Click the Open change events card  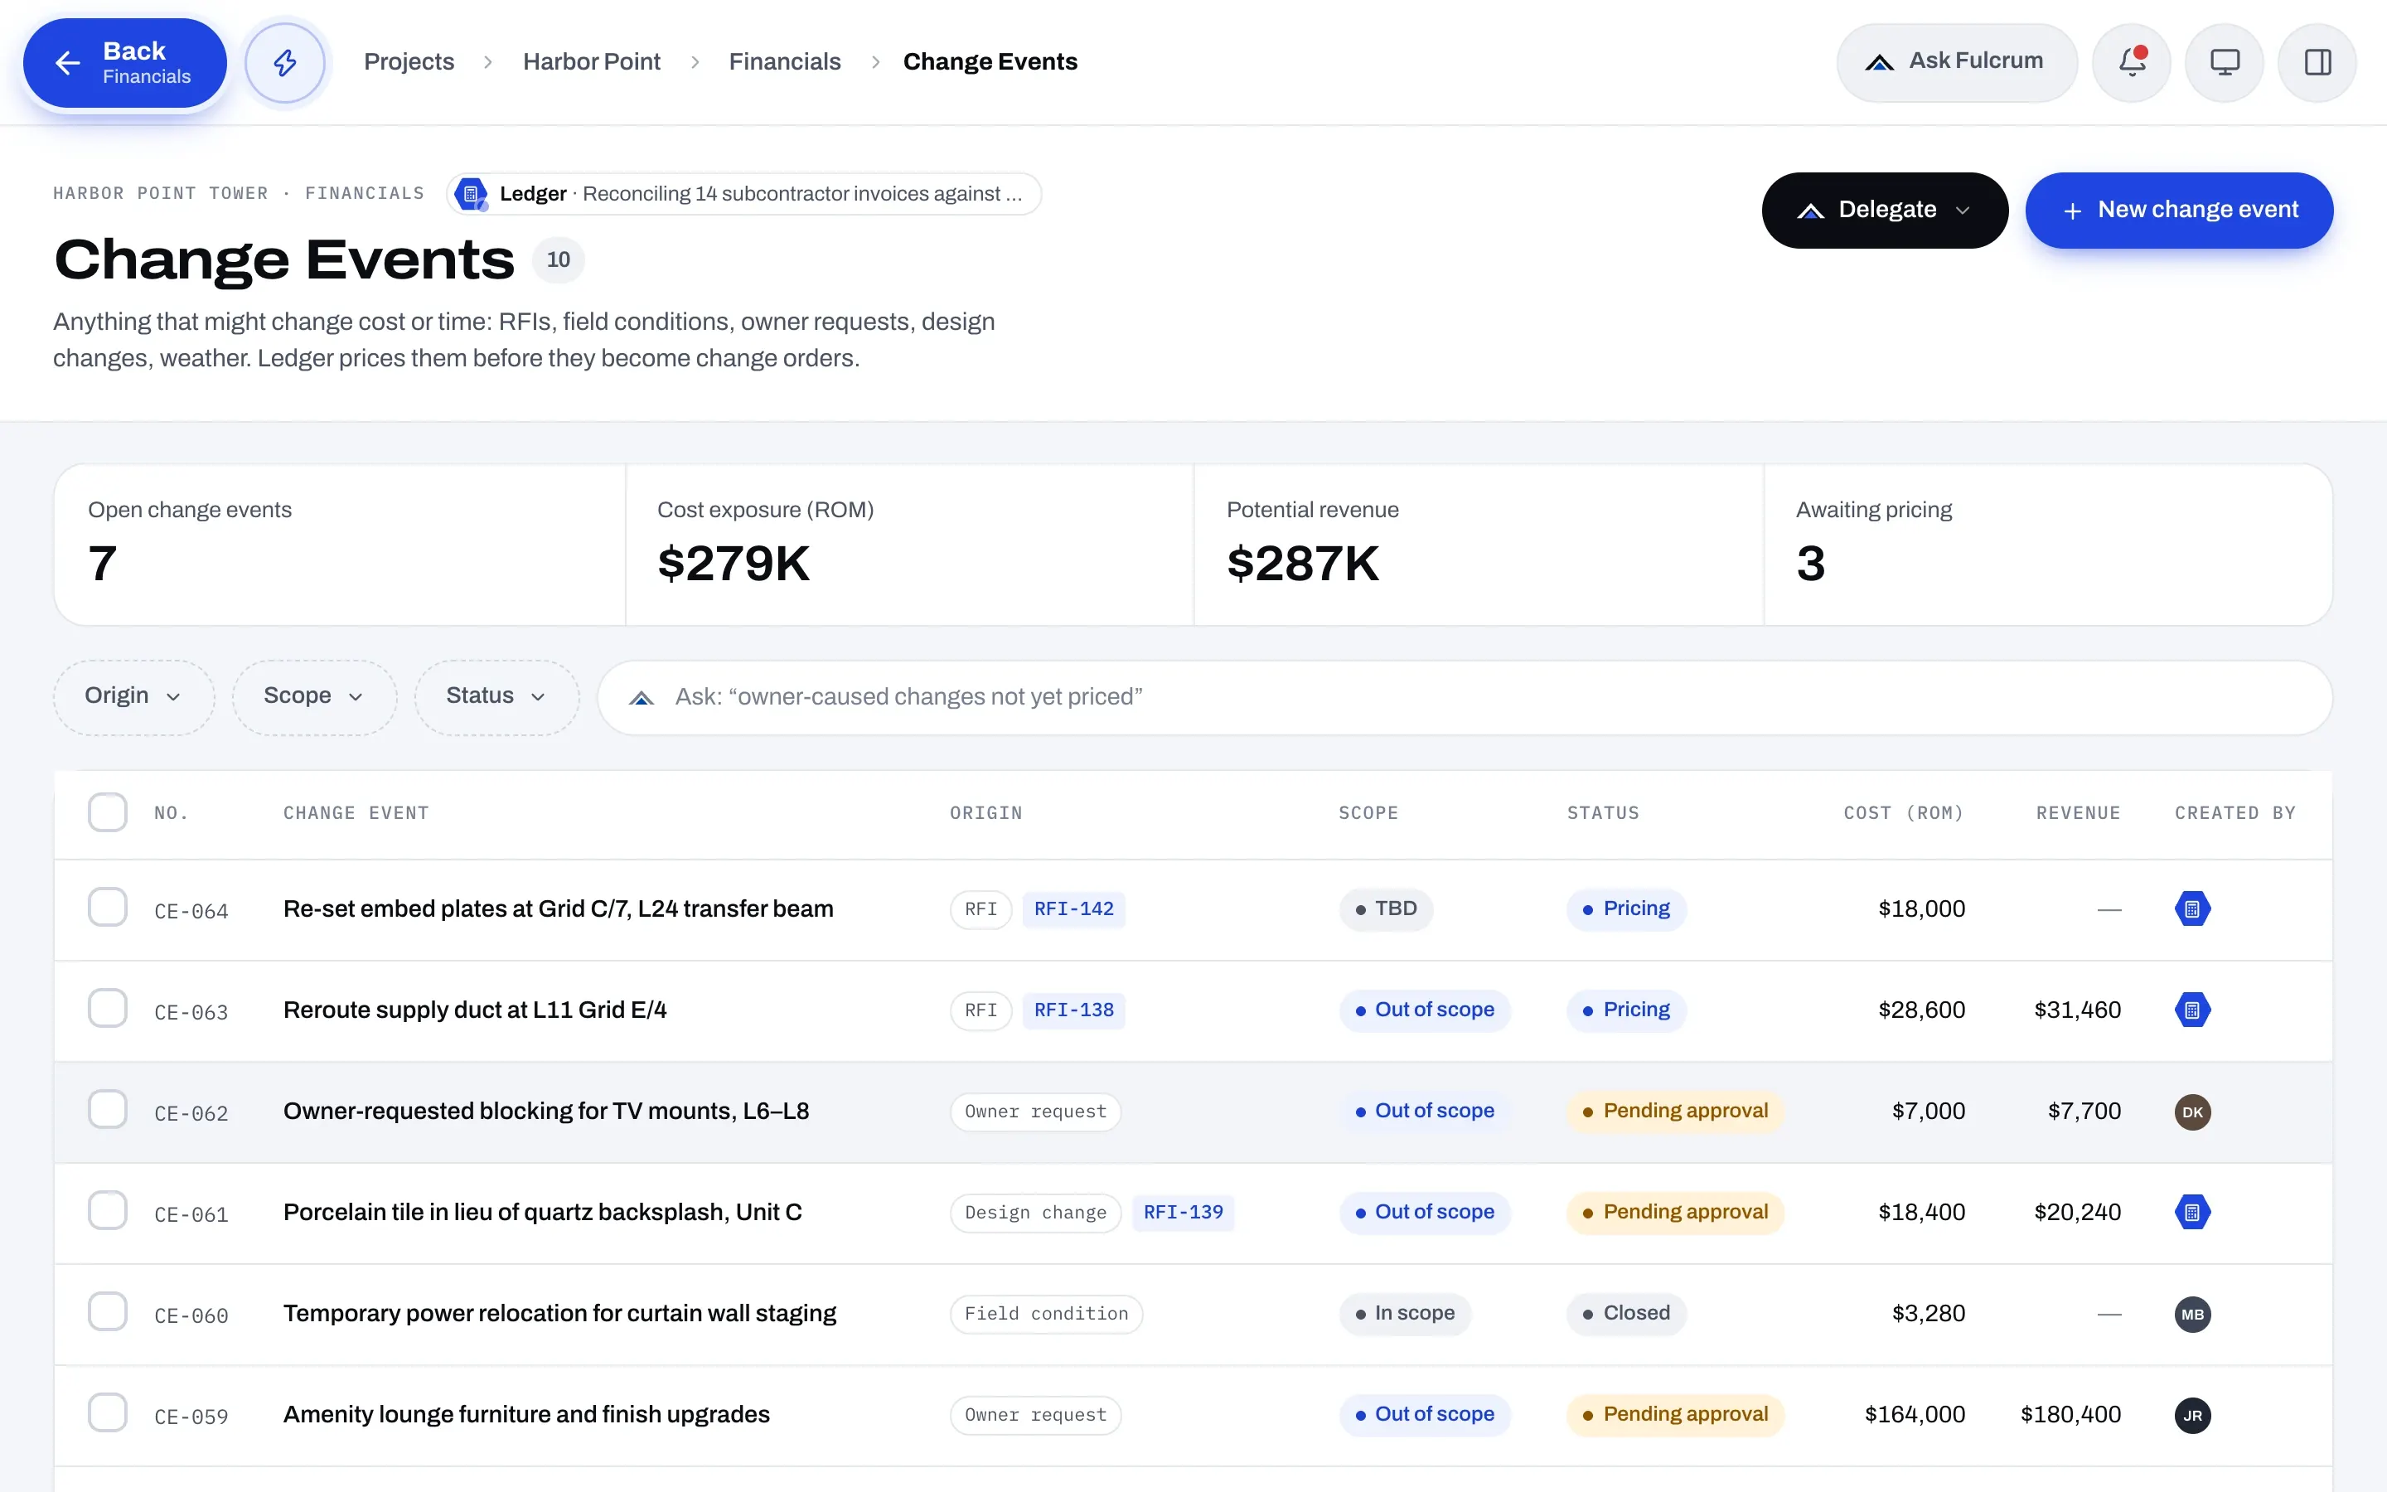pyautogui.click(x=341, y=545)
